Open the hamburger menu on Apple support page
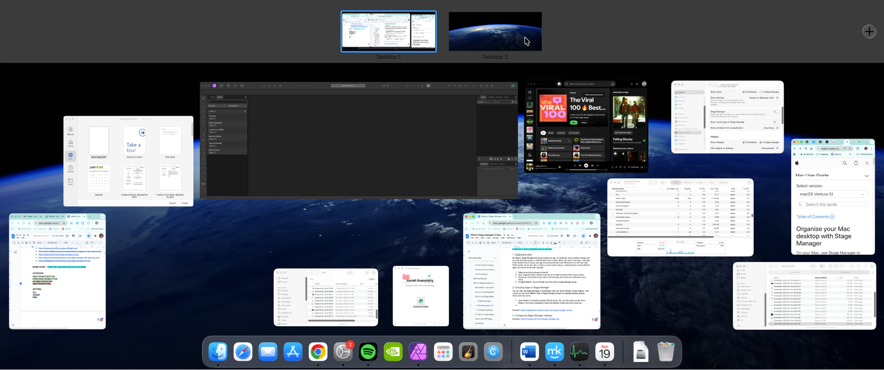The width and height of the screenshot is (884, 370). point(867,163)
